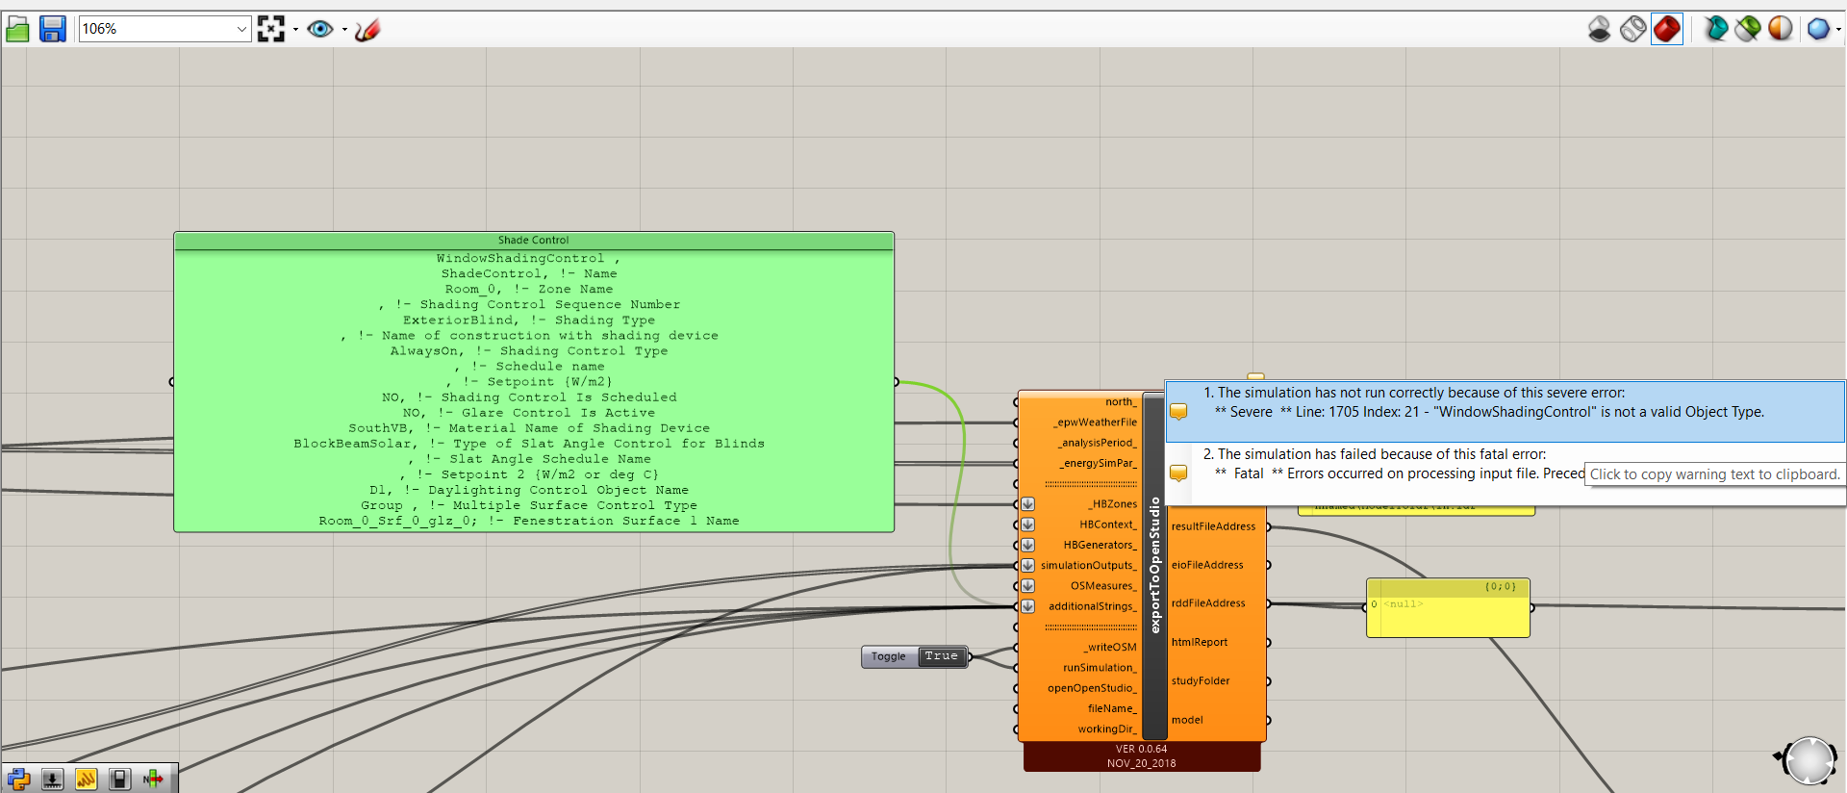The image size is (1847, 793).
Task: Click the Python script icon in bottom toolbar
Action: (19, 779)
